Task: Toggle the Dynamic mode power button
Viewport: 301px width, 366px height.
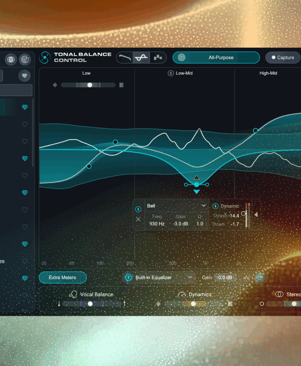Action: tap(215, 206)
